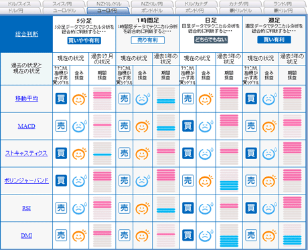The width and height of the screenshot is (308, 250).
Task: Click the 5分足 買 signal icon for ボリンジャーバンド
Action: click(61, 180)
